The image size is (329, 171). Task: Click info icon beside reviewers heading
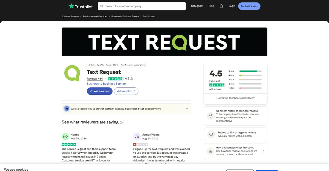pos(121,122)
